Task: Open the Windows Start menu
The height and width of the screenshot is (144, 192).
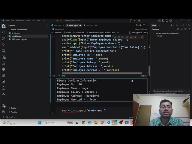Action: coord(40,123)
